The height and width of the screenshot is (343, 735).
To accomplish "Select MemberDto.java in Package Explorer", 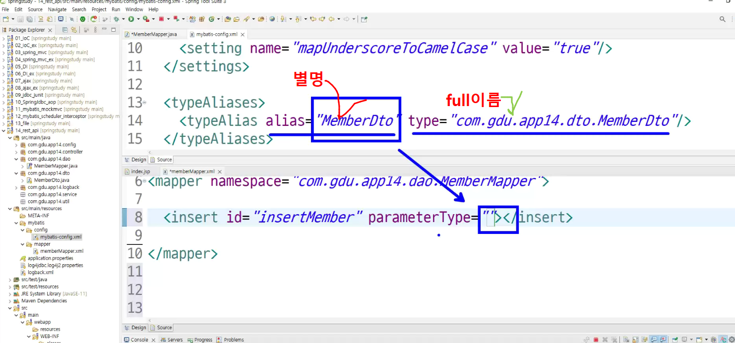I will tap(52, 180).
